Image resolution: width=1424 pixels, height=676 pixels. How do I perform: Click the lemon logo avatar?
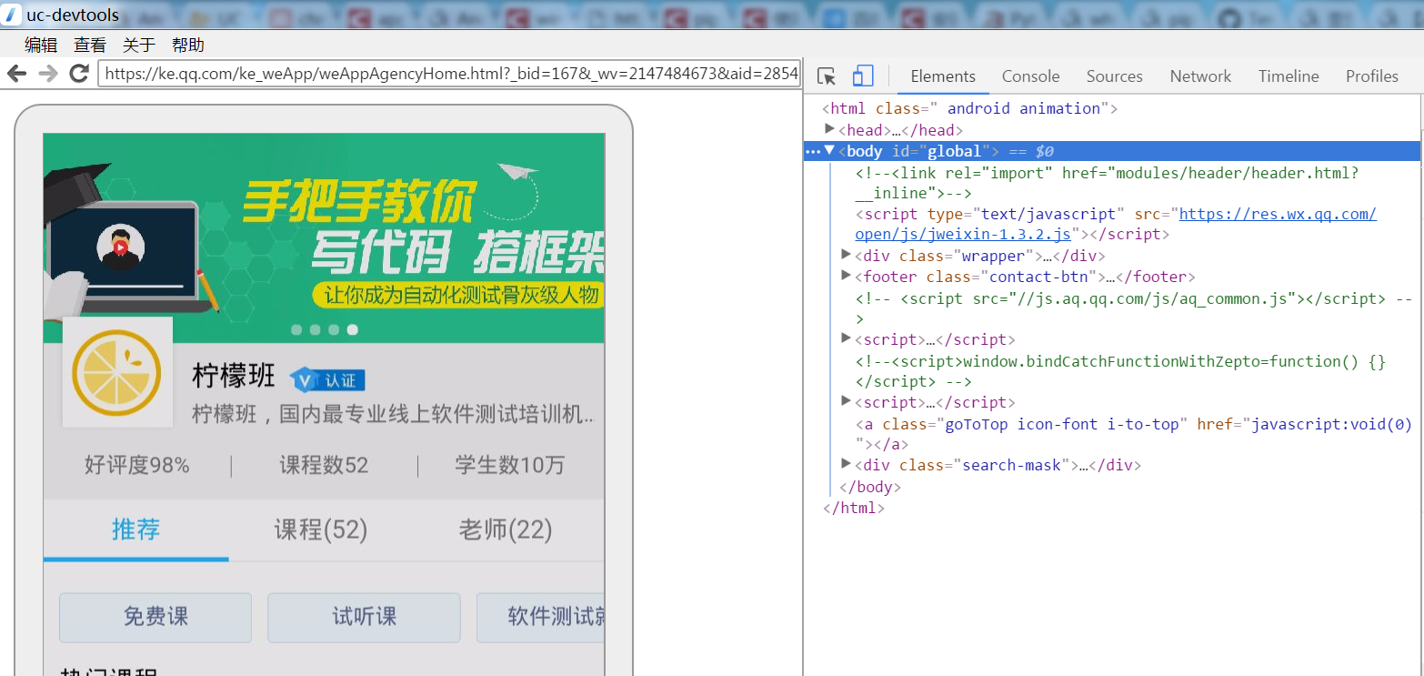(116, 373)
